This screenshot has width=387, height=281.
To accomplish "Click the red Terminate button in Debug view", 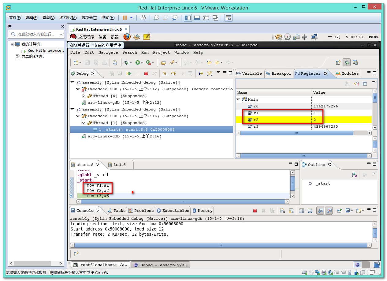I will [x=146, y=73].
